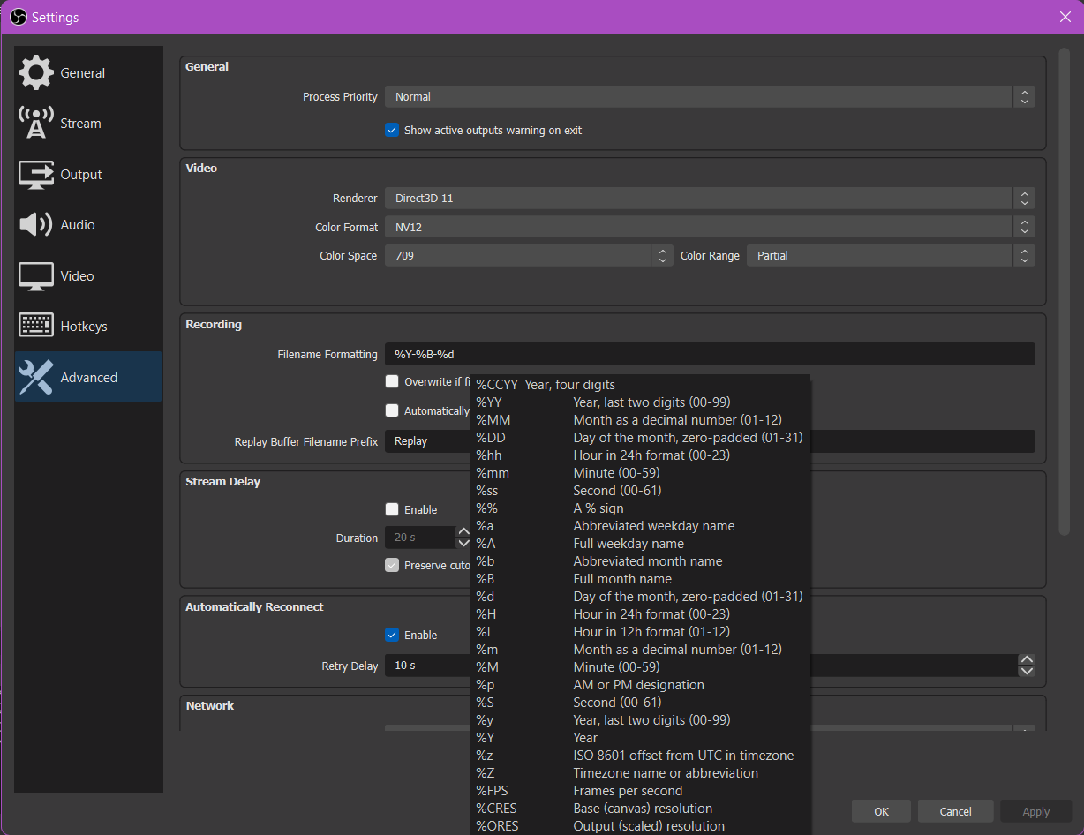Select %CCYY four-digit year entry
Viewport: 1084px width, 835px height.
pos(641,385)
